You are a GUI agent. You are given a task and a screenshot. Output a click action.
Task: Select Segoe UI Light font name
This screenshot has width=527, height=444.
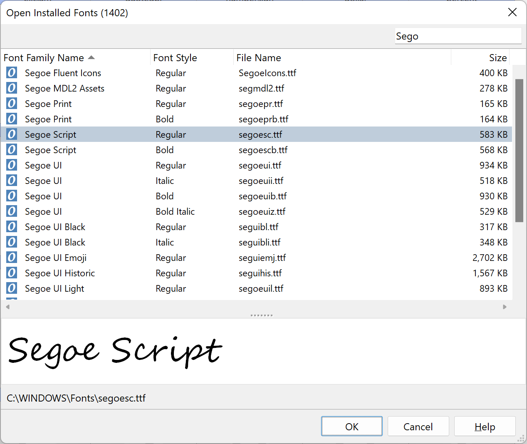point(54,288)
